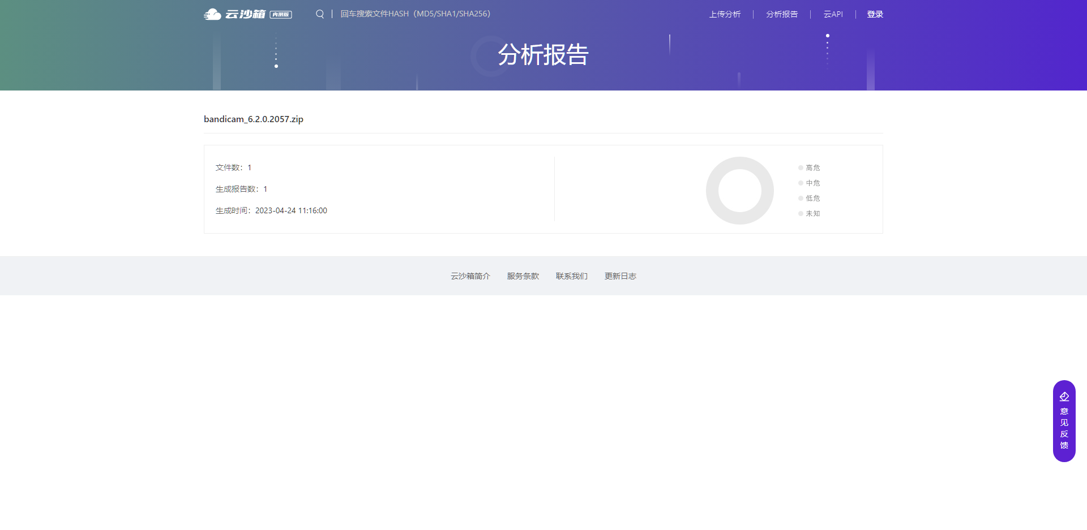This screenshot has width=1087, height=530.
Task: Click the 生成报告数: 1 line
Action: pos(241,189)
